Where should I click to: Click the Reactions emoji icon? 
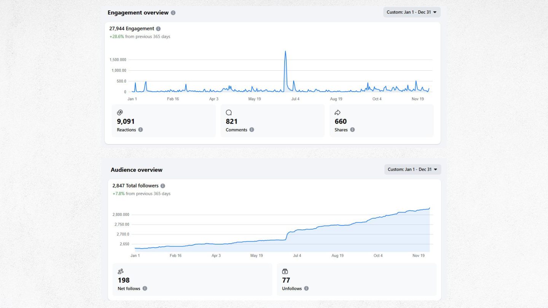120,113
